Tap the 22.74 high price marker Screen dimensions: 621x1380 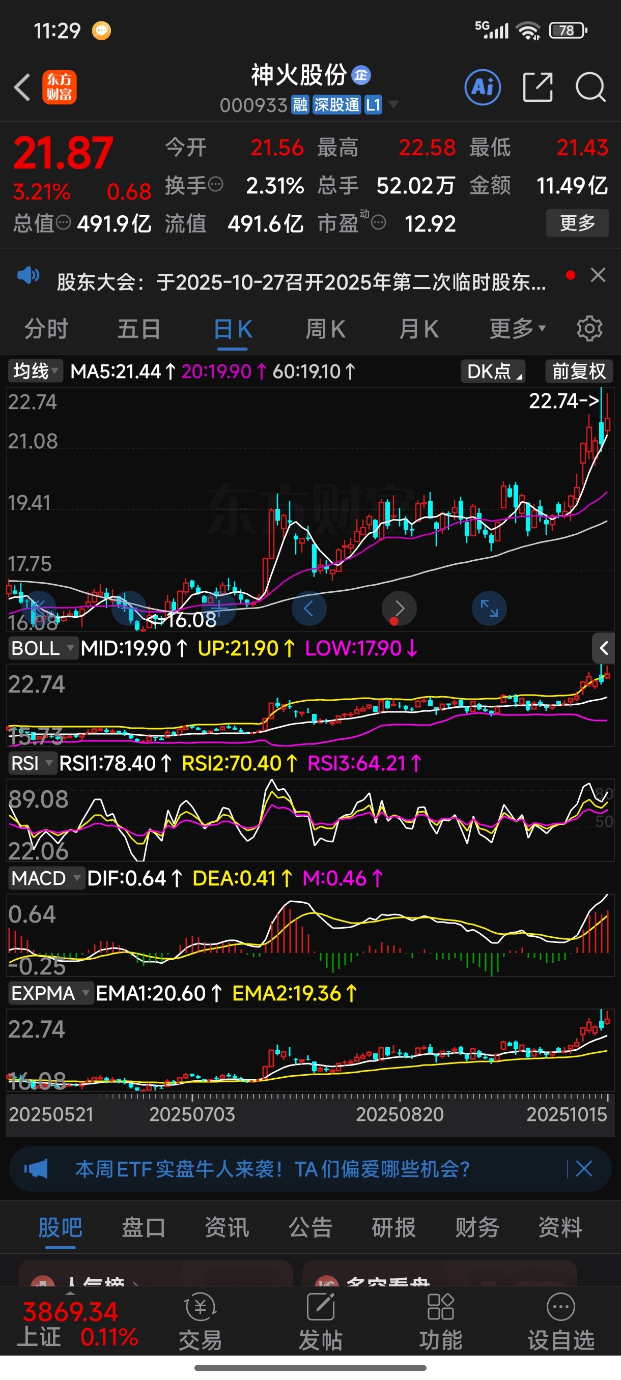tap(563, 400)
